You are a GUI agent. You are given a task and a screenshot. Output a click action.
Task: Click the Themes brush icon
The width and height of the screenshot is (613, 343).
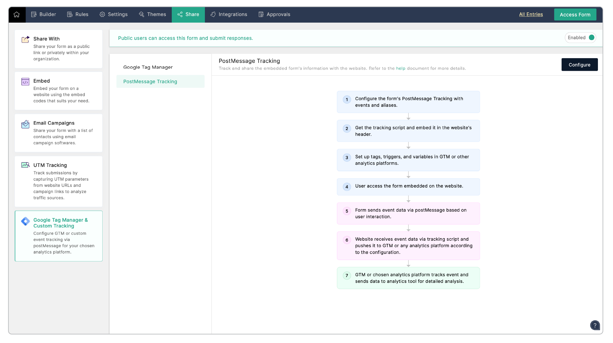point(141,14)
